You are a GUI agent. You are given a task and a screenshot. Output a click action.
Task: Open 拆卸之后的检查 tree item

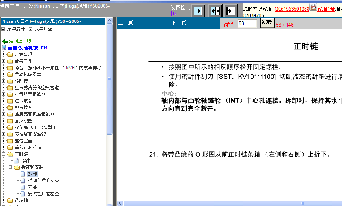pos(43,180)
